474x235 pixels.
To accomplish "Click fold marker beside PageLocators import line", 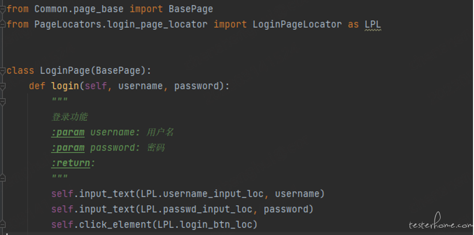I will point(2,24).
